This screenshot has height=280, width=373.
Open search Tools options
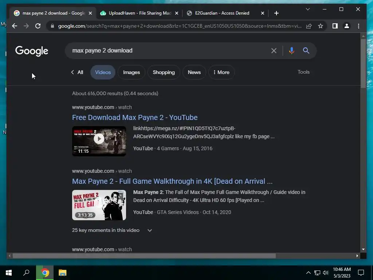click(x=303, y=72)
